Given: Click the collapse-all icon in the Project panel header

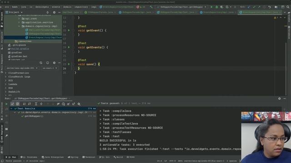Looking at the screenshot, I should point(47,12).
